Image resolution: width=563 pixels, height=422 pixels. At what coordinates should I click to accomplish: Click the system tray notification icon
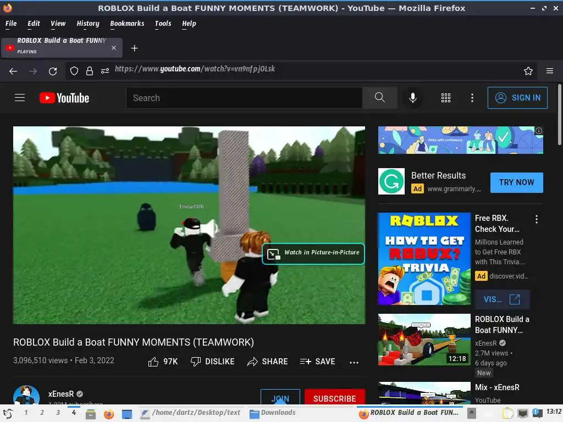(x=537, y=413)
